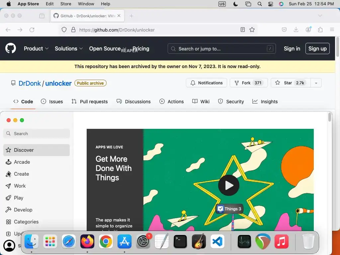Expand the Product dropdown menu
340x255 pixels.
click(36, 48)
